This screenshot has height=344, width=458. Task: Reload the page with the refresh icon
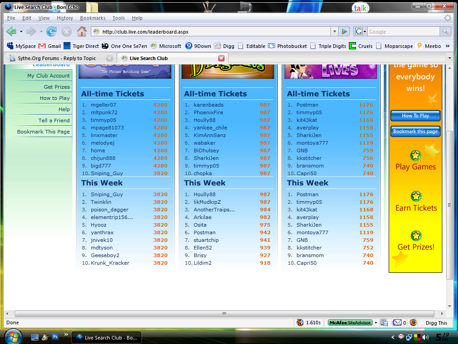coord(51,31)
